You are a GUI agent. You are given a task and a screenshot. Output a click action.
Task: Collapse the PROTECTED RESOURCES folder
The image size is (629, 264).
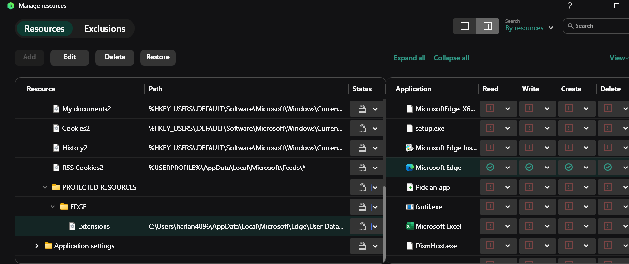pos(45,187)
